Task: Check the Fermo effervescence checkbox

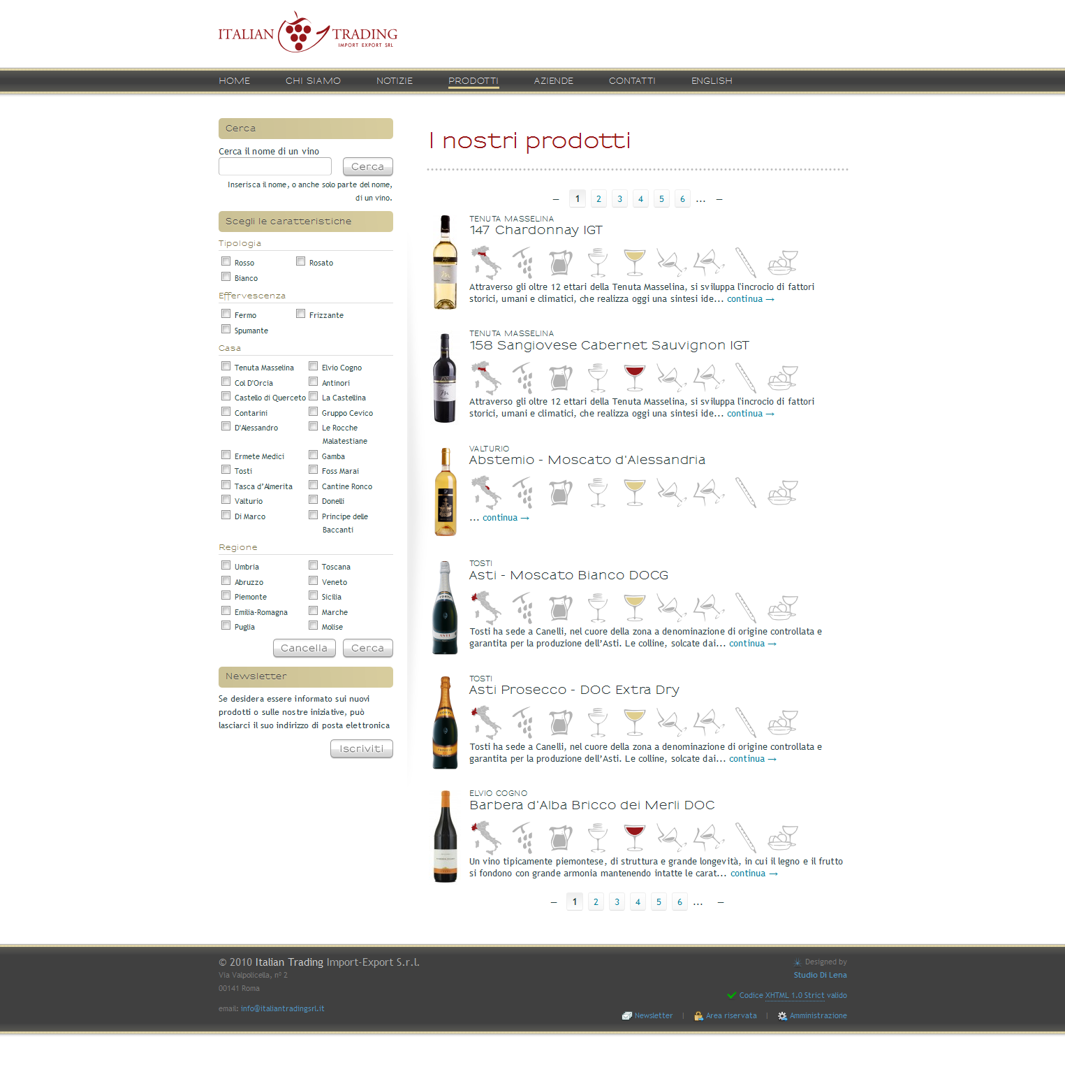Action: 226,314
